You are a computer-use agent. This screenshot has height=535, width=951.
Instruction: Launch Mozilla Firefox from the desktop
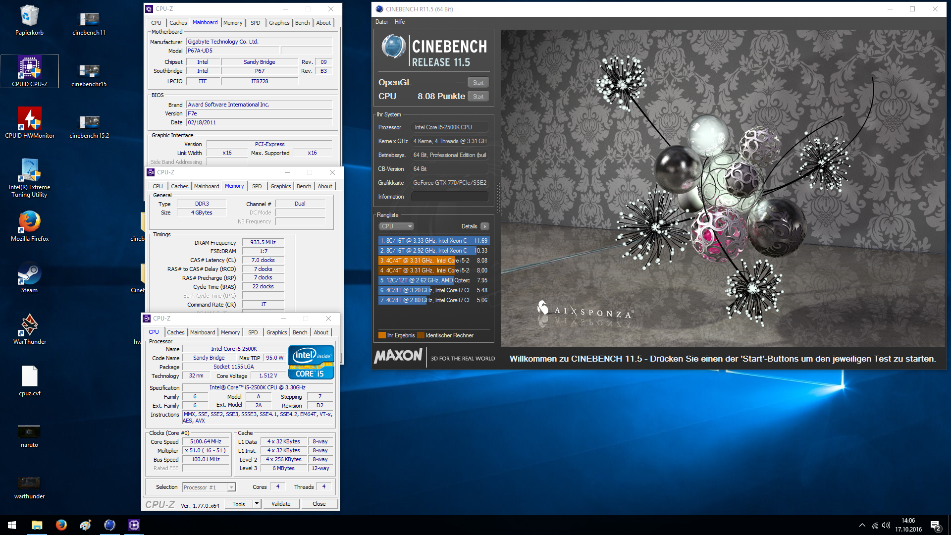tap(30, 226)
